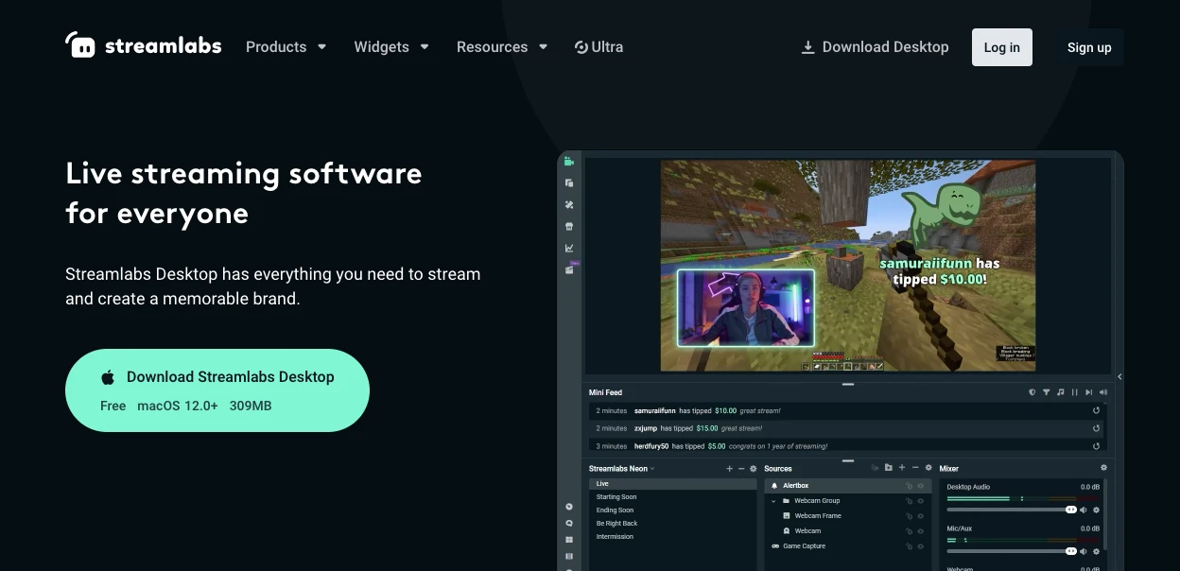
Task: Open Mic/Aux settings gear in Mixer
Action: (1097, 551)
